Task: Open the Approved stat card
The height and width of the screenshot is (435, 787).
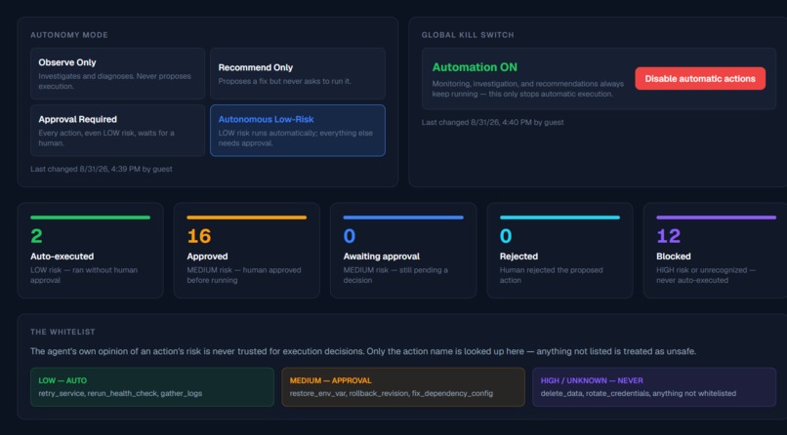Action: 246,251
